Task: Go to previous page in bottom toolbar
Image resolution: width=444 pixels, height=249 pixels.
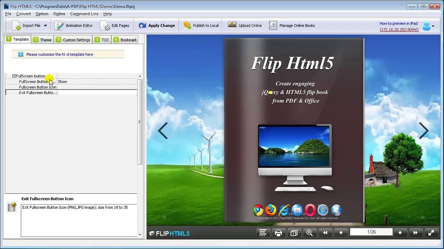Action: (341, 233)
